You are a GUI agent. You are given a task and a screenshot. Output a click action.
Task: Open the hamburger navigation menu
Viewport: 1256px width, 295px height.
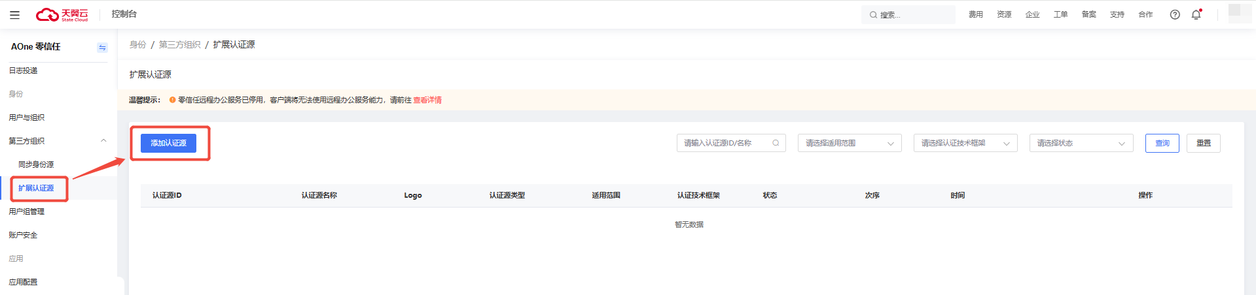click(14, 14)
